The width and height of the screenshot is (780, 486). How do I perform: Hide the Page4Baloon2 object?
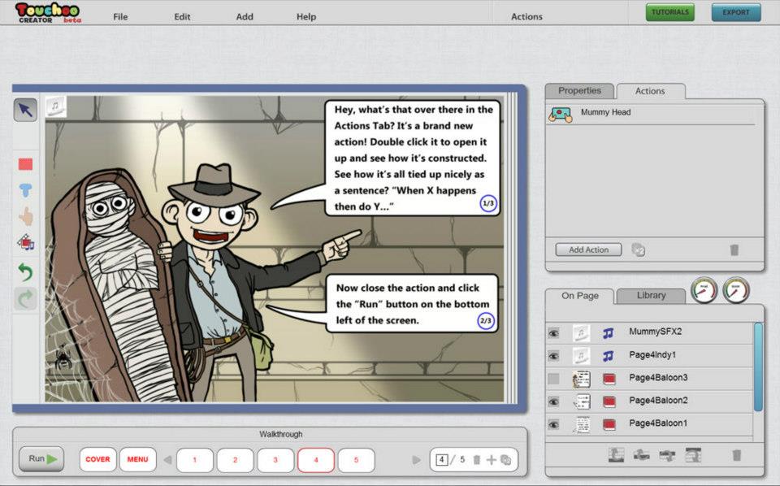[553, 401]
